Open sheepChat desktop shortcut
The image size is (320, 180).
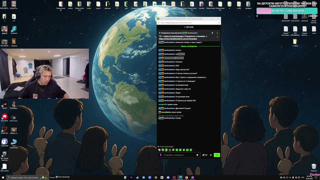click(x=4, y=143)
